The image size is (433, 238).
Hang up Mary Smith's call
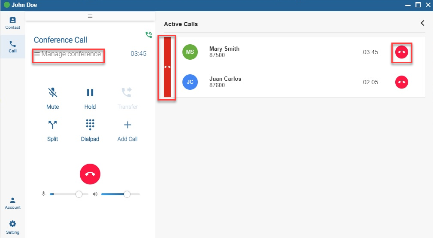402,52
